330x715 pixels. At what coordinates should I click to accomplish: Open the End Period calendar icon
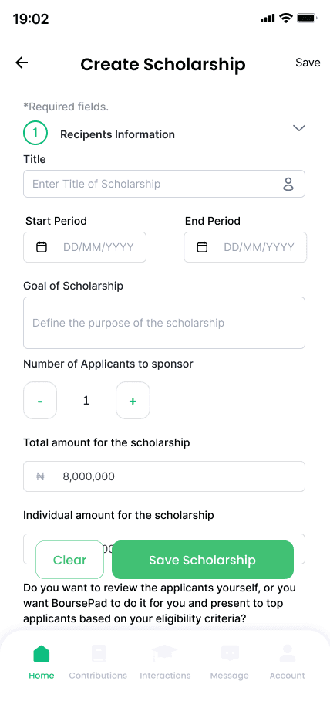point(202,247)
